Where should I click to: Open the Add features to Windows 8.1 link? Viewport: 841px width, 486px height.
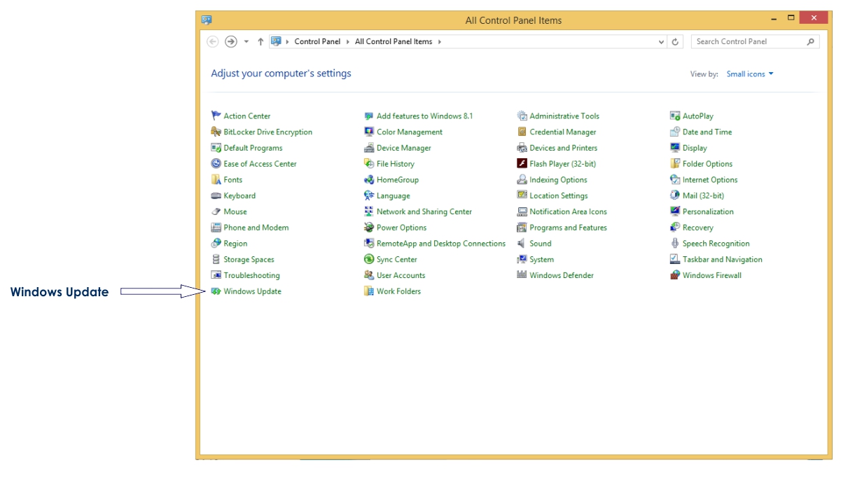pyautogui.click(x=425, y=116)
